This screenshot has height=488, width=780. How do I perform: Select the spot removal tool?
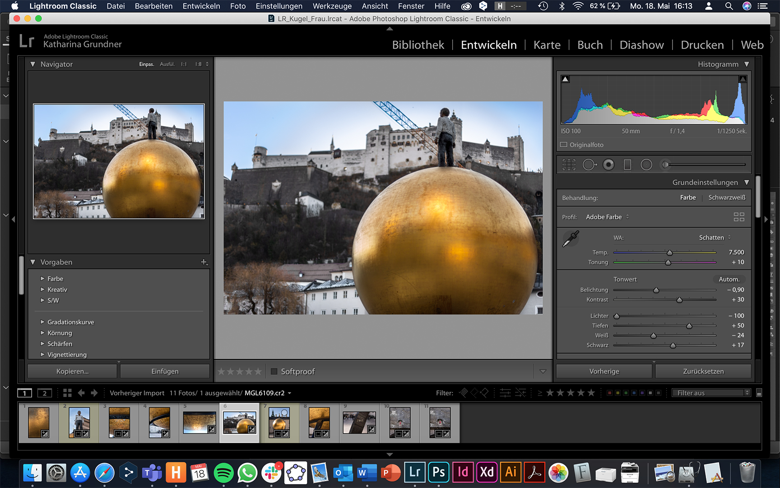pos(589,165)
